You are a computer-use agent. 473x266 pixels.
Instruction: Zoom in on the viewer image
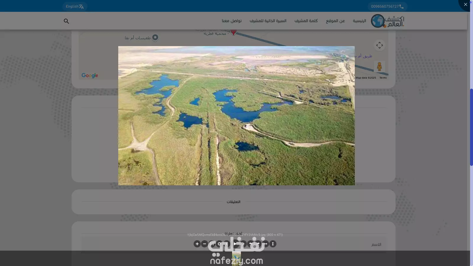pyautogui.click(x=197, y=244)
